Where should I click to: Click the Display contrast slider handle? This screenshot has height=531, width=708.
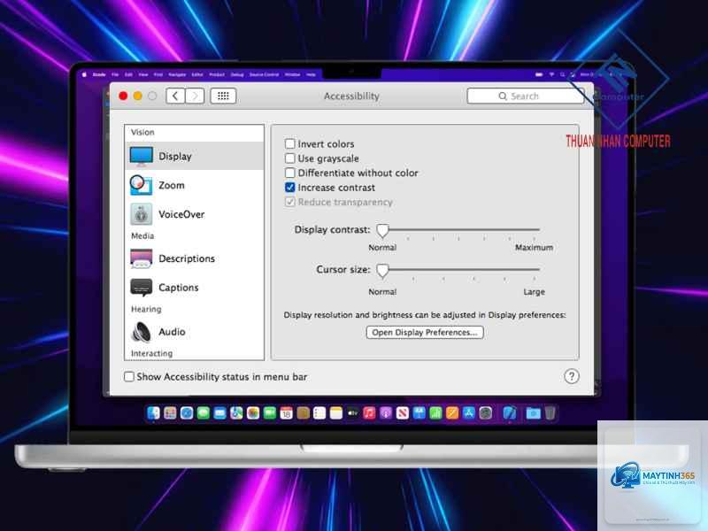(x=382, y=230)
